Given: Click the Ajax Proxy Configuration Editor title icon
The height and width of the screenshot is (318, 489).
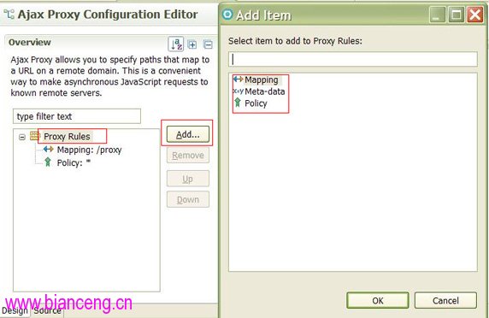Looking at the screenshot, I should 9,15.
